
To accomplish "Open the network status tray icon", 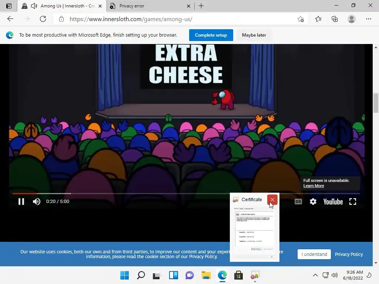I will pyautogui.click(x=326, y=275).
